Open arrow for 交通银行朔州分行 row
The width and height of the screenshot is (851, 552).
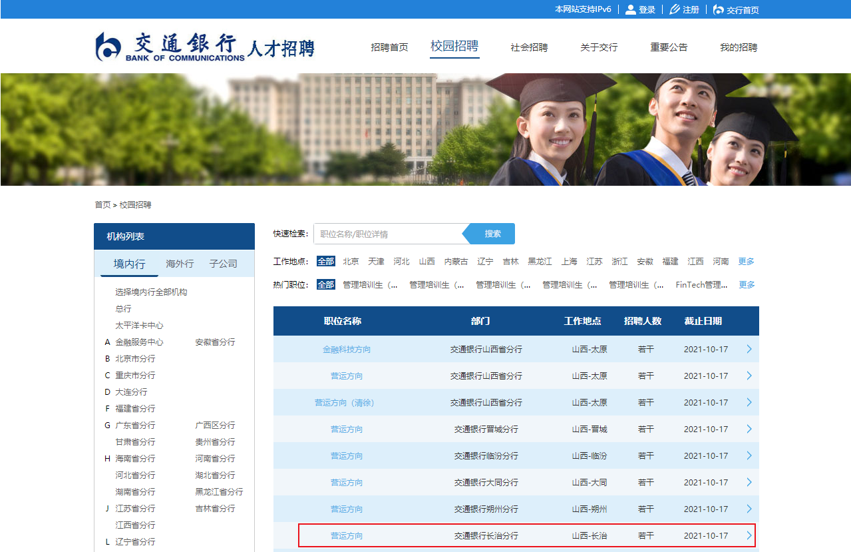tap(749, 509)
